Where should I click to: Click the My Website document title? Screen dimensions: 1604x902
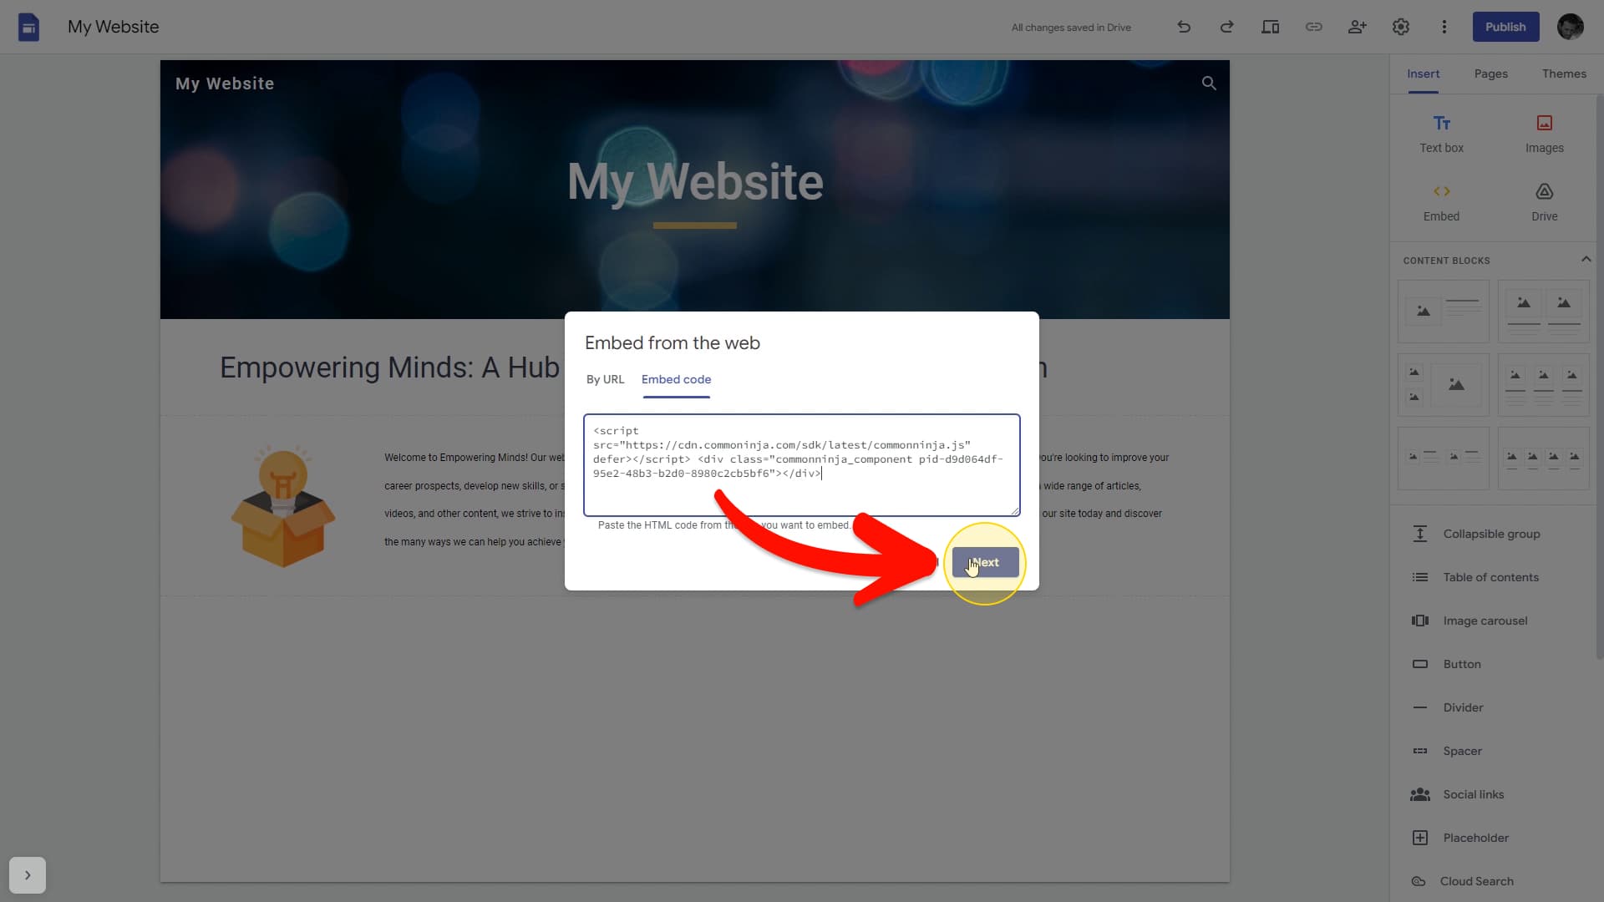pos(113,27)
